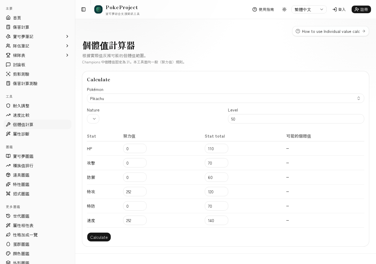This screenshot has height=264, width=376.
Task: Open 外形圖鑑 menu item
Action: point(38,262)
